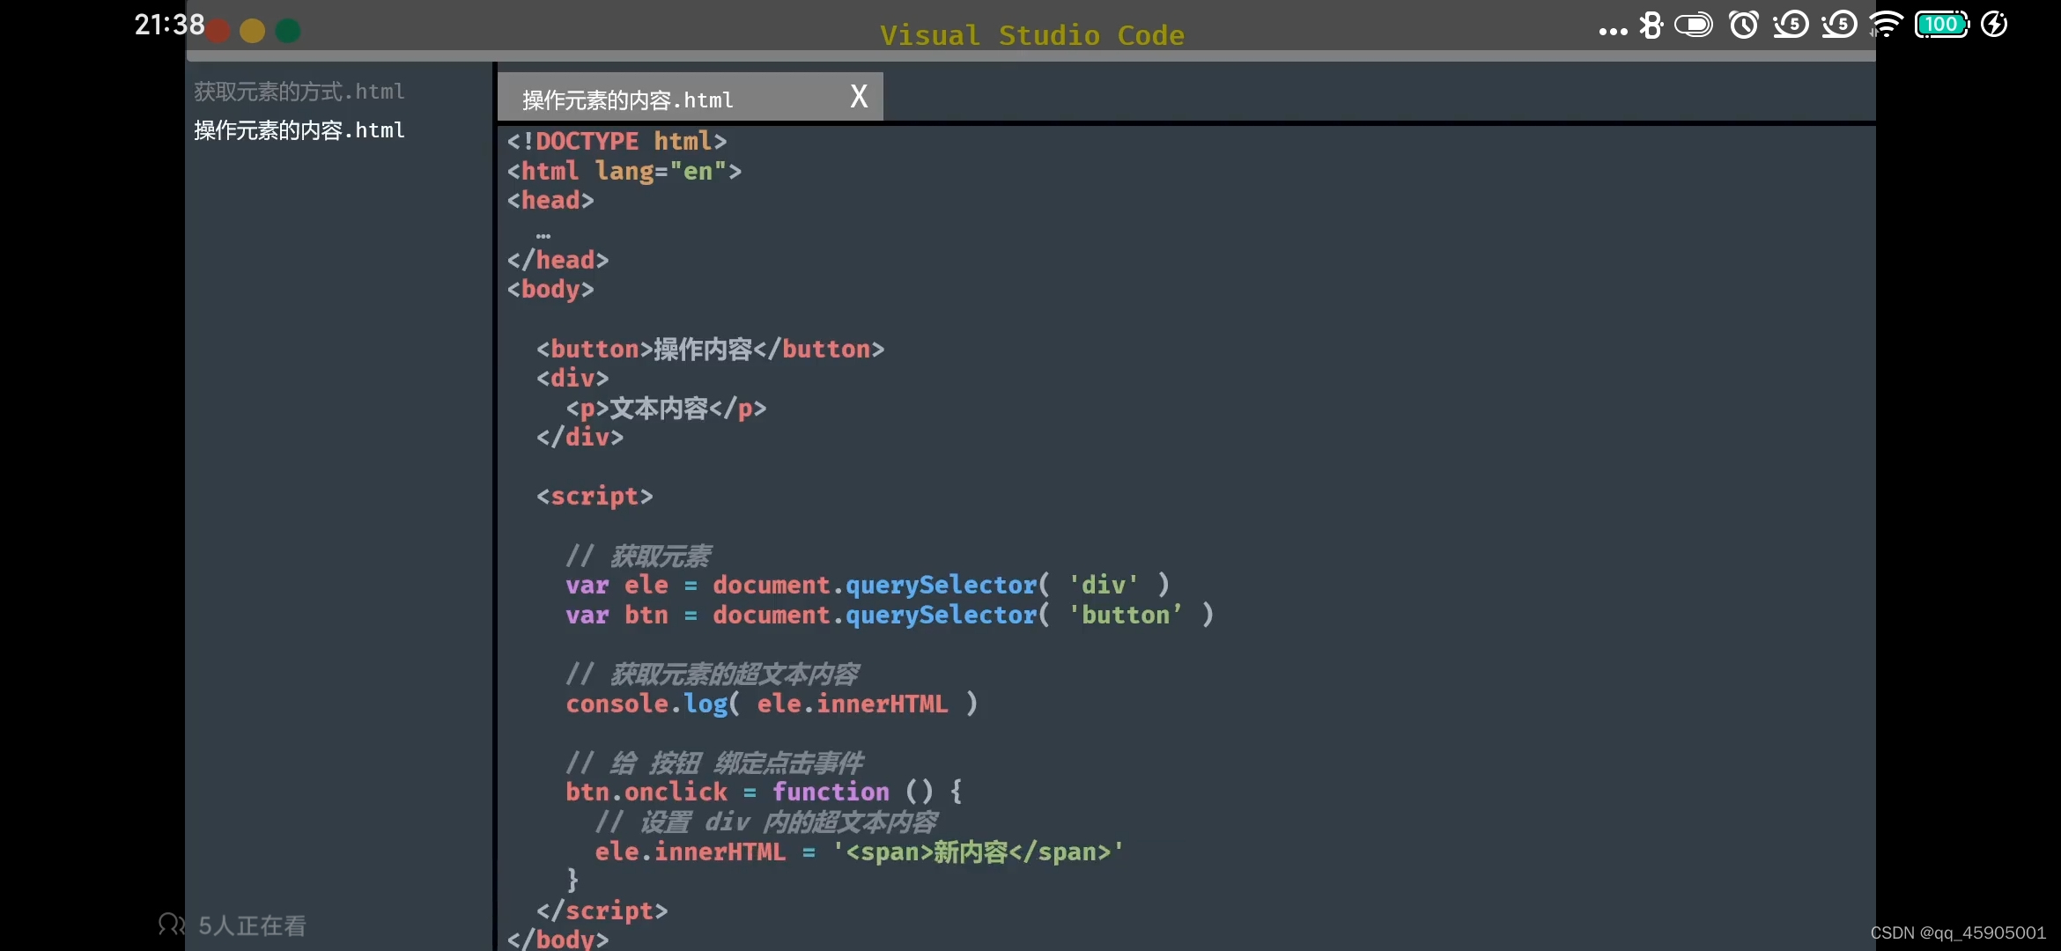The width and height of the screenshot is (2061, 951).
Task: Open 获取元素的方式.html in the sidebar
Action: (x=299, y=92)
